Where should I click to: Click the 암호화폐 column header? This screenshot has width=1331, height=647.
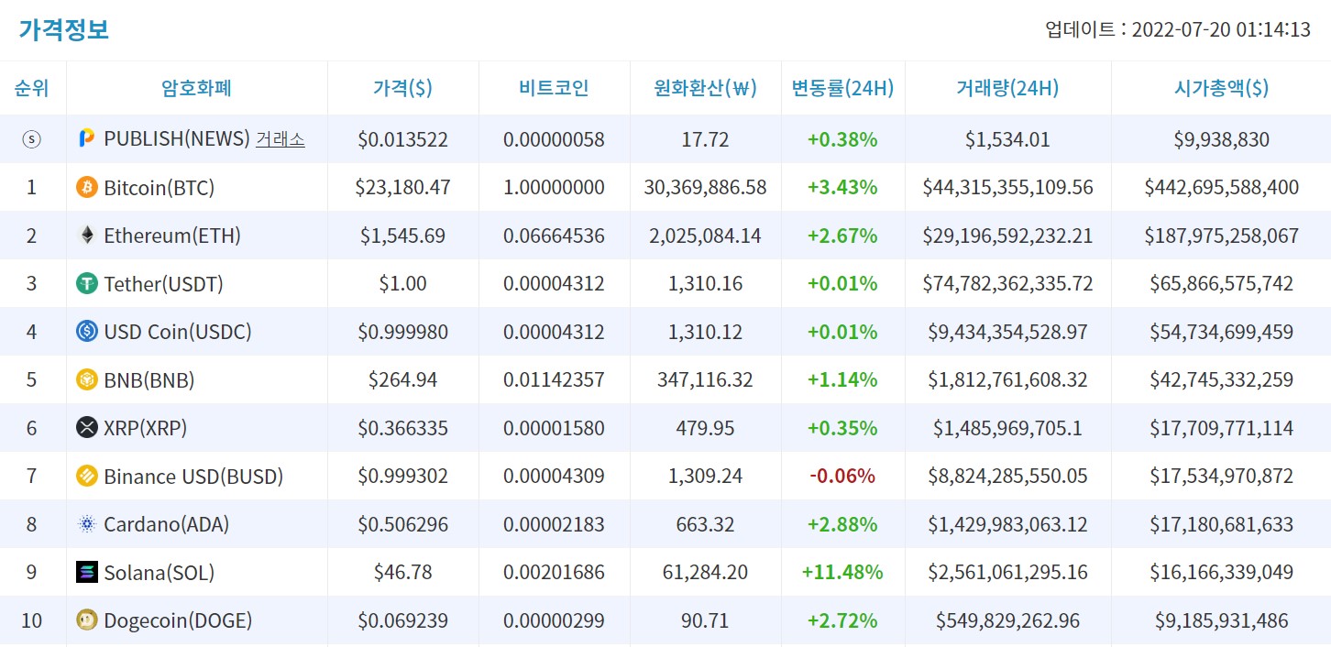coord(196,88)
